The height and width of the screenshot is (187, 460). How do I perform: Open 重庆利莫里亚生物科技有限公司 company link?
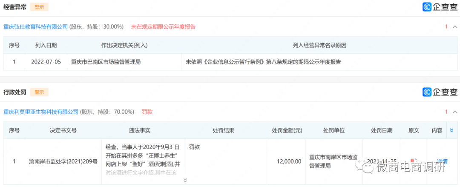[41, 112]
